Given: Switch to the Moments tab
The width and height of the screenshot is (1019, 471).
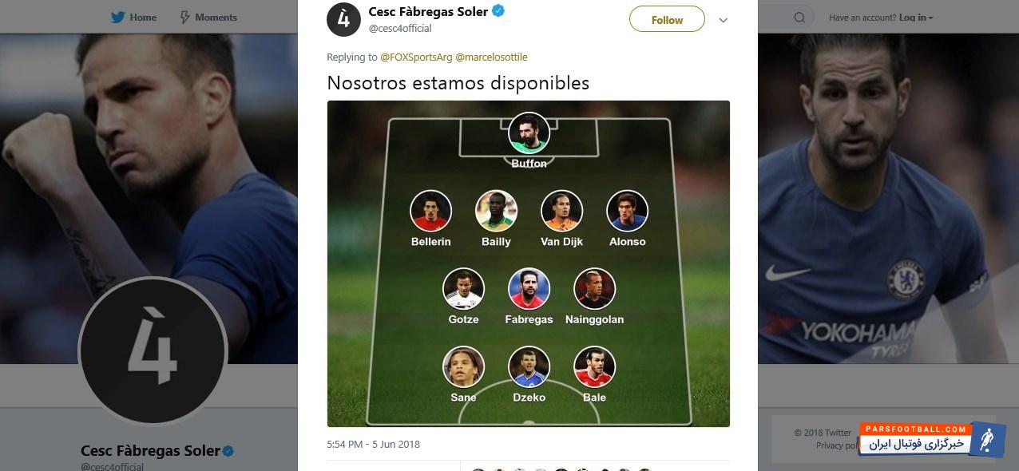Looking at the screenshot, I should [216, 17].
